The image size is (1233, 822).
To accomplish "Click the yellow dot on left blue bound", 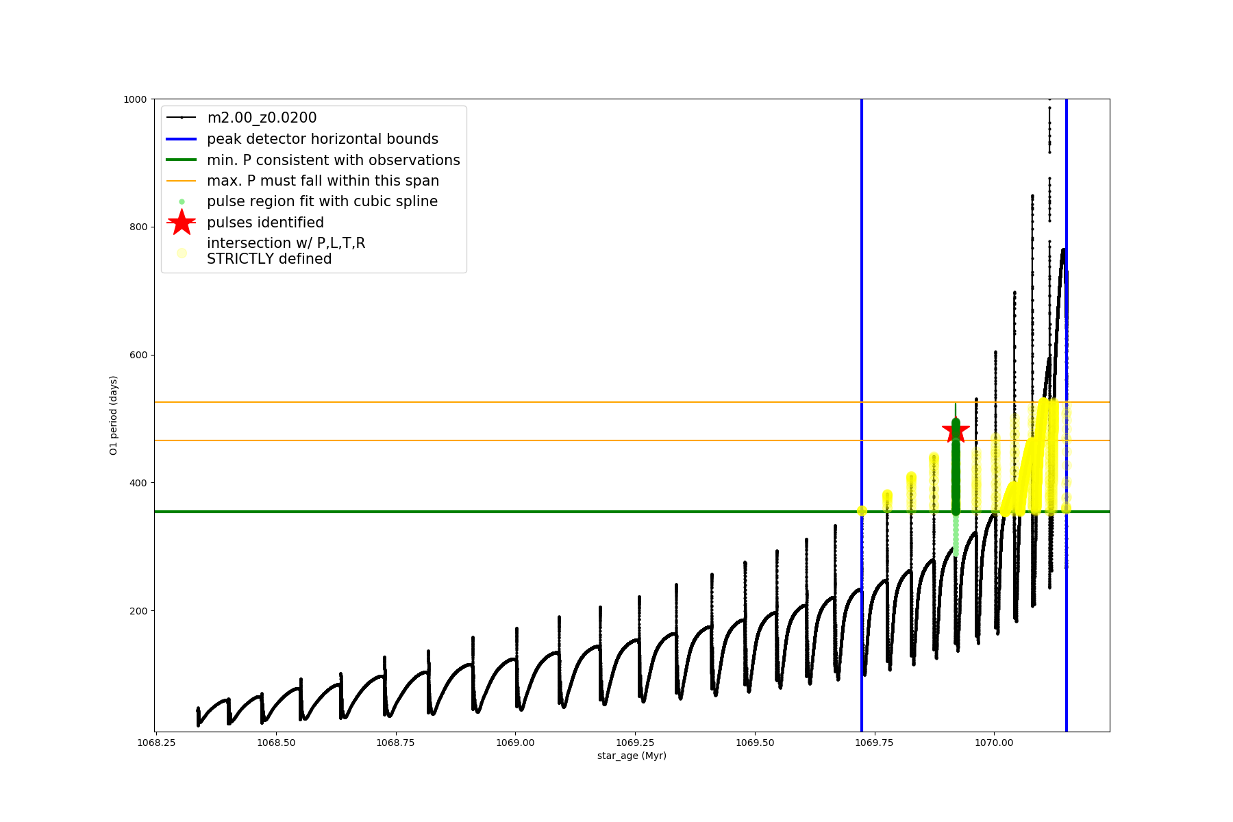I will [x=862, y=510].
